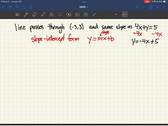Choose the small dot pointer style
The width and height of the screenshot is (168, 126).
pyautogui.click(x=116, y=14)
